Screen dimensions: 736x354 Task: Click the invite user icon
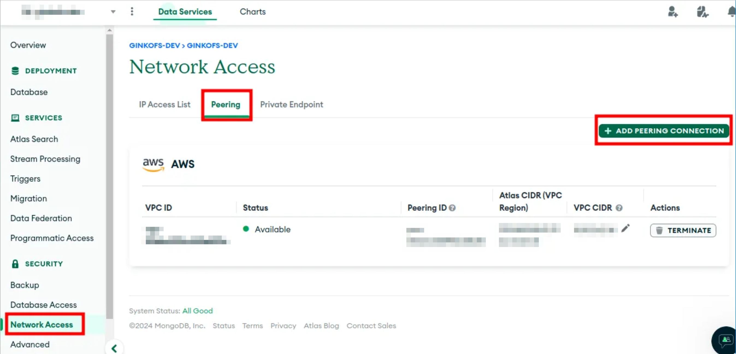[673, 12]
